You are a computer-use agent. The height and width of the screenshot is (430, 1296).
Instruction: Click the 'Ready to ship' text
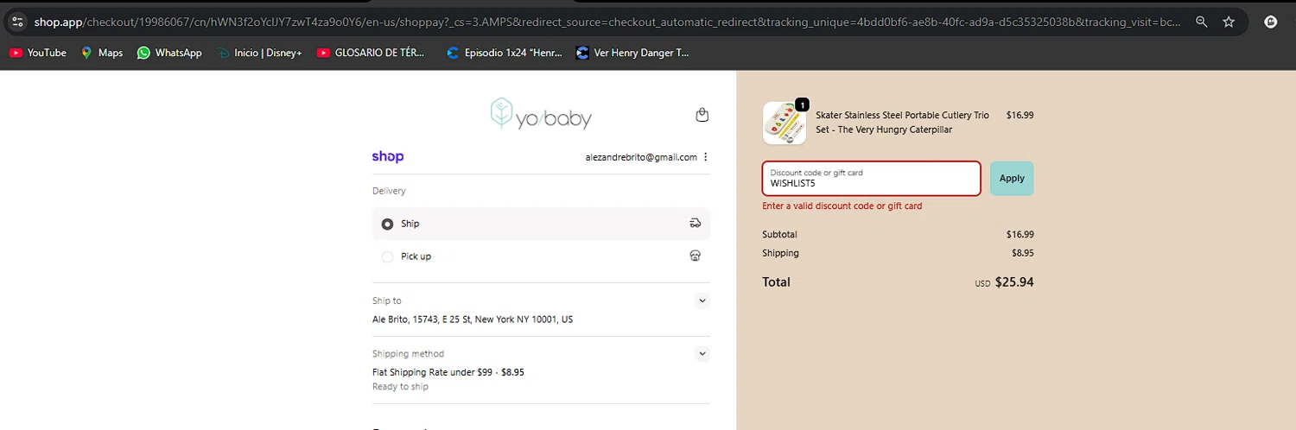click(400, 387)
